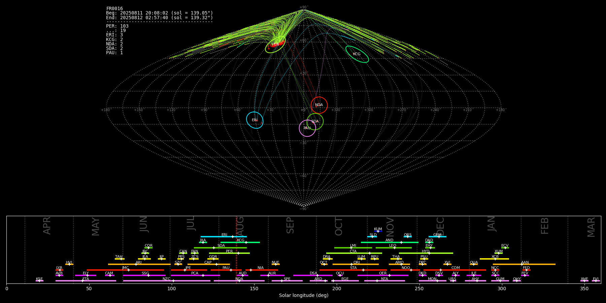The height and width of the screenshot is (303, 606).
Task: Select the QUA shower bar
Action: coord(474,264)
